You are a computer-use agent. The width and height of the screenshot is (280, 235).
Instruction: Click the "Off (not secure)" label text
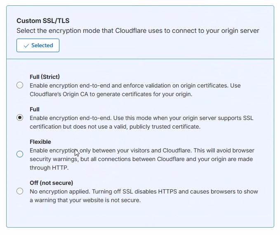tap(51, 183)
